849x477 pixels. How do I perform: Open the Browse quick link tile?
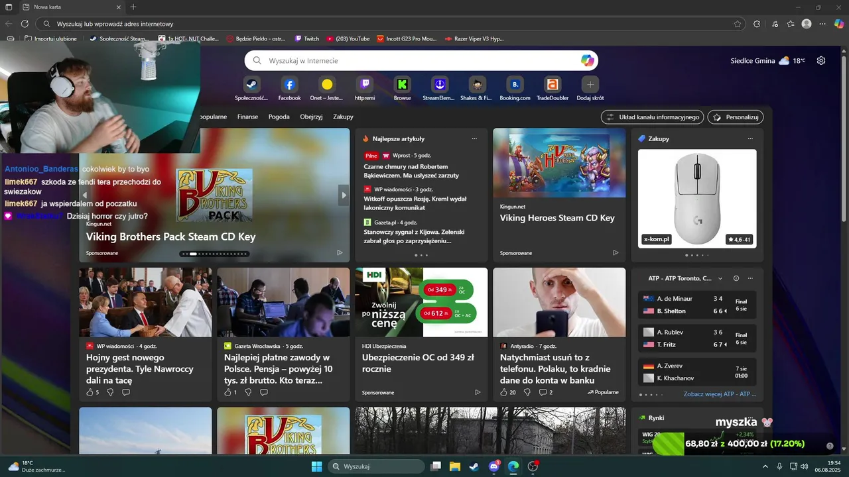click(402, 89)
